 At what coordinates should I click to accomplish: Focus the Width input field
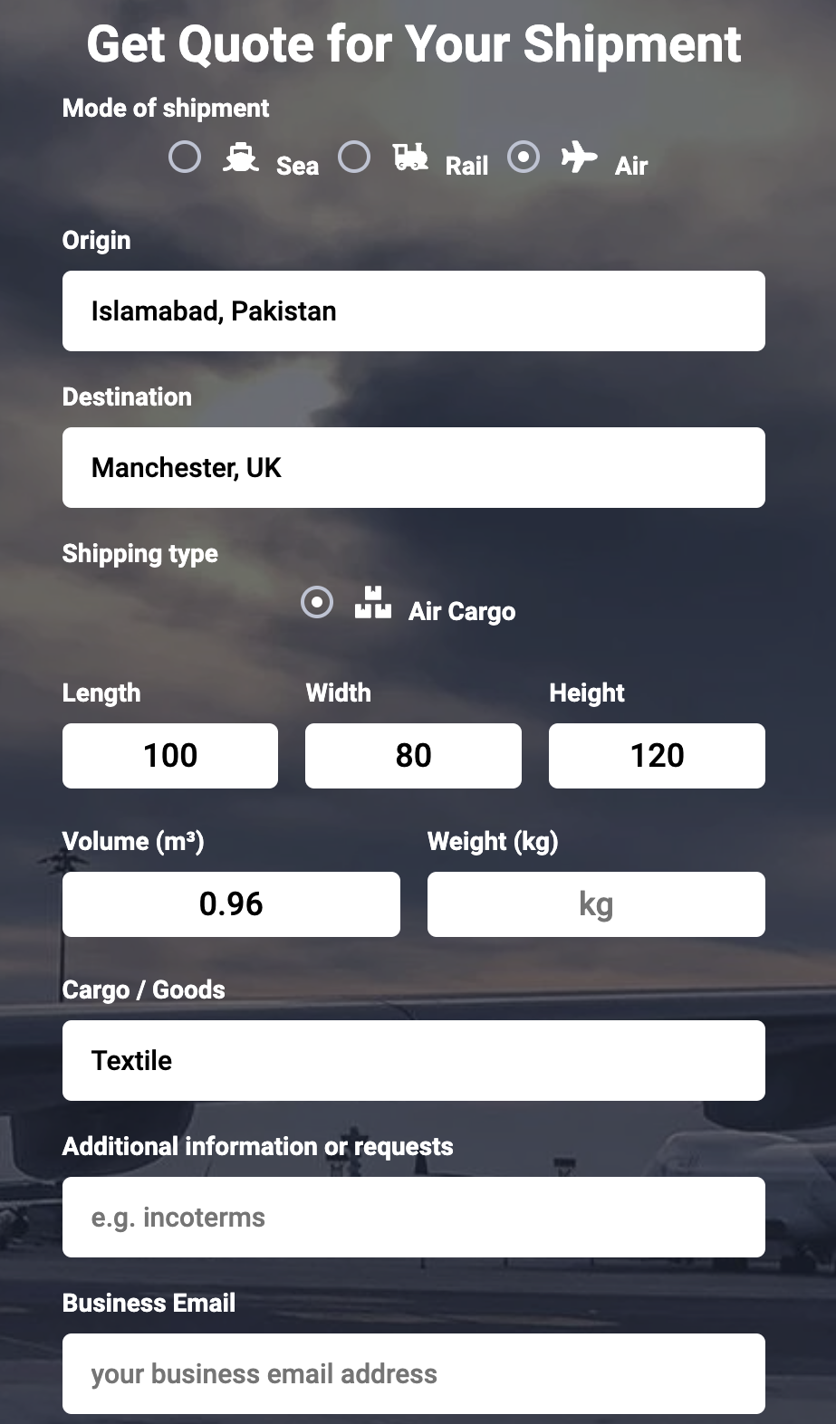[413, 756]
